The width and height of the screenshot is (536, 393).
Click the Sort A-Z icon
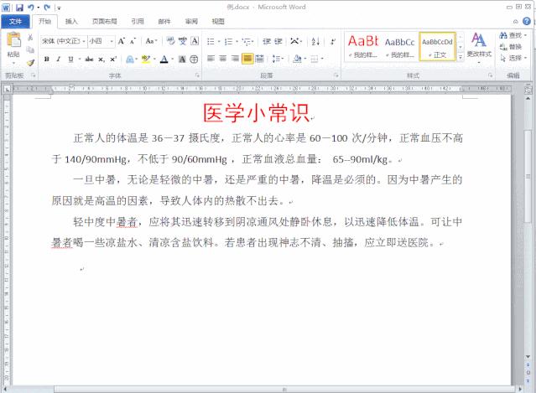[315, 41]
